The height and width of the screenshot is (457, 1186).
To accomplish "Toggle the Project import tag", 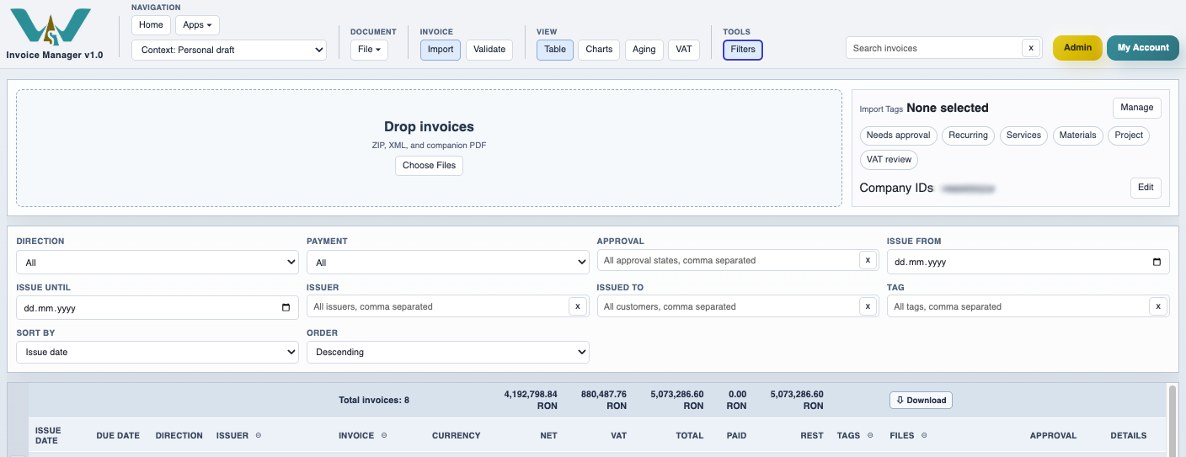I will pyautogui.click(x=1129, y=135).
